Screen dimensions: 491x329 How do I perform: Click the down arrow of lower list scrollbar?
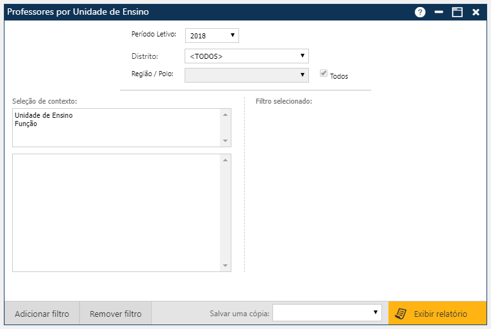[x=225, y=266]
